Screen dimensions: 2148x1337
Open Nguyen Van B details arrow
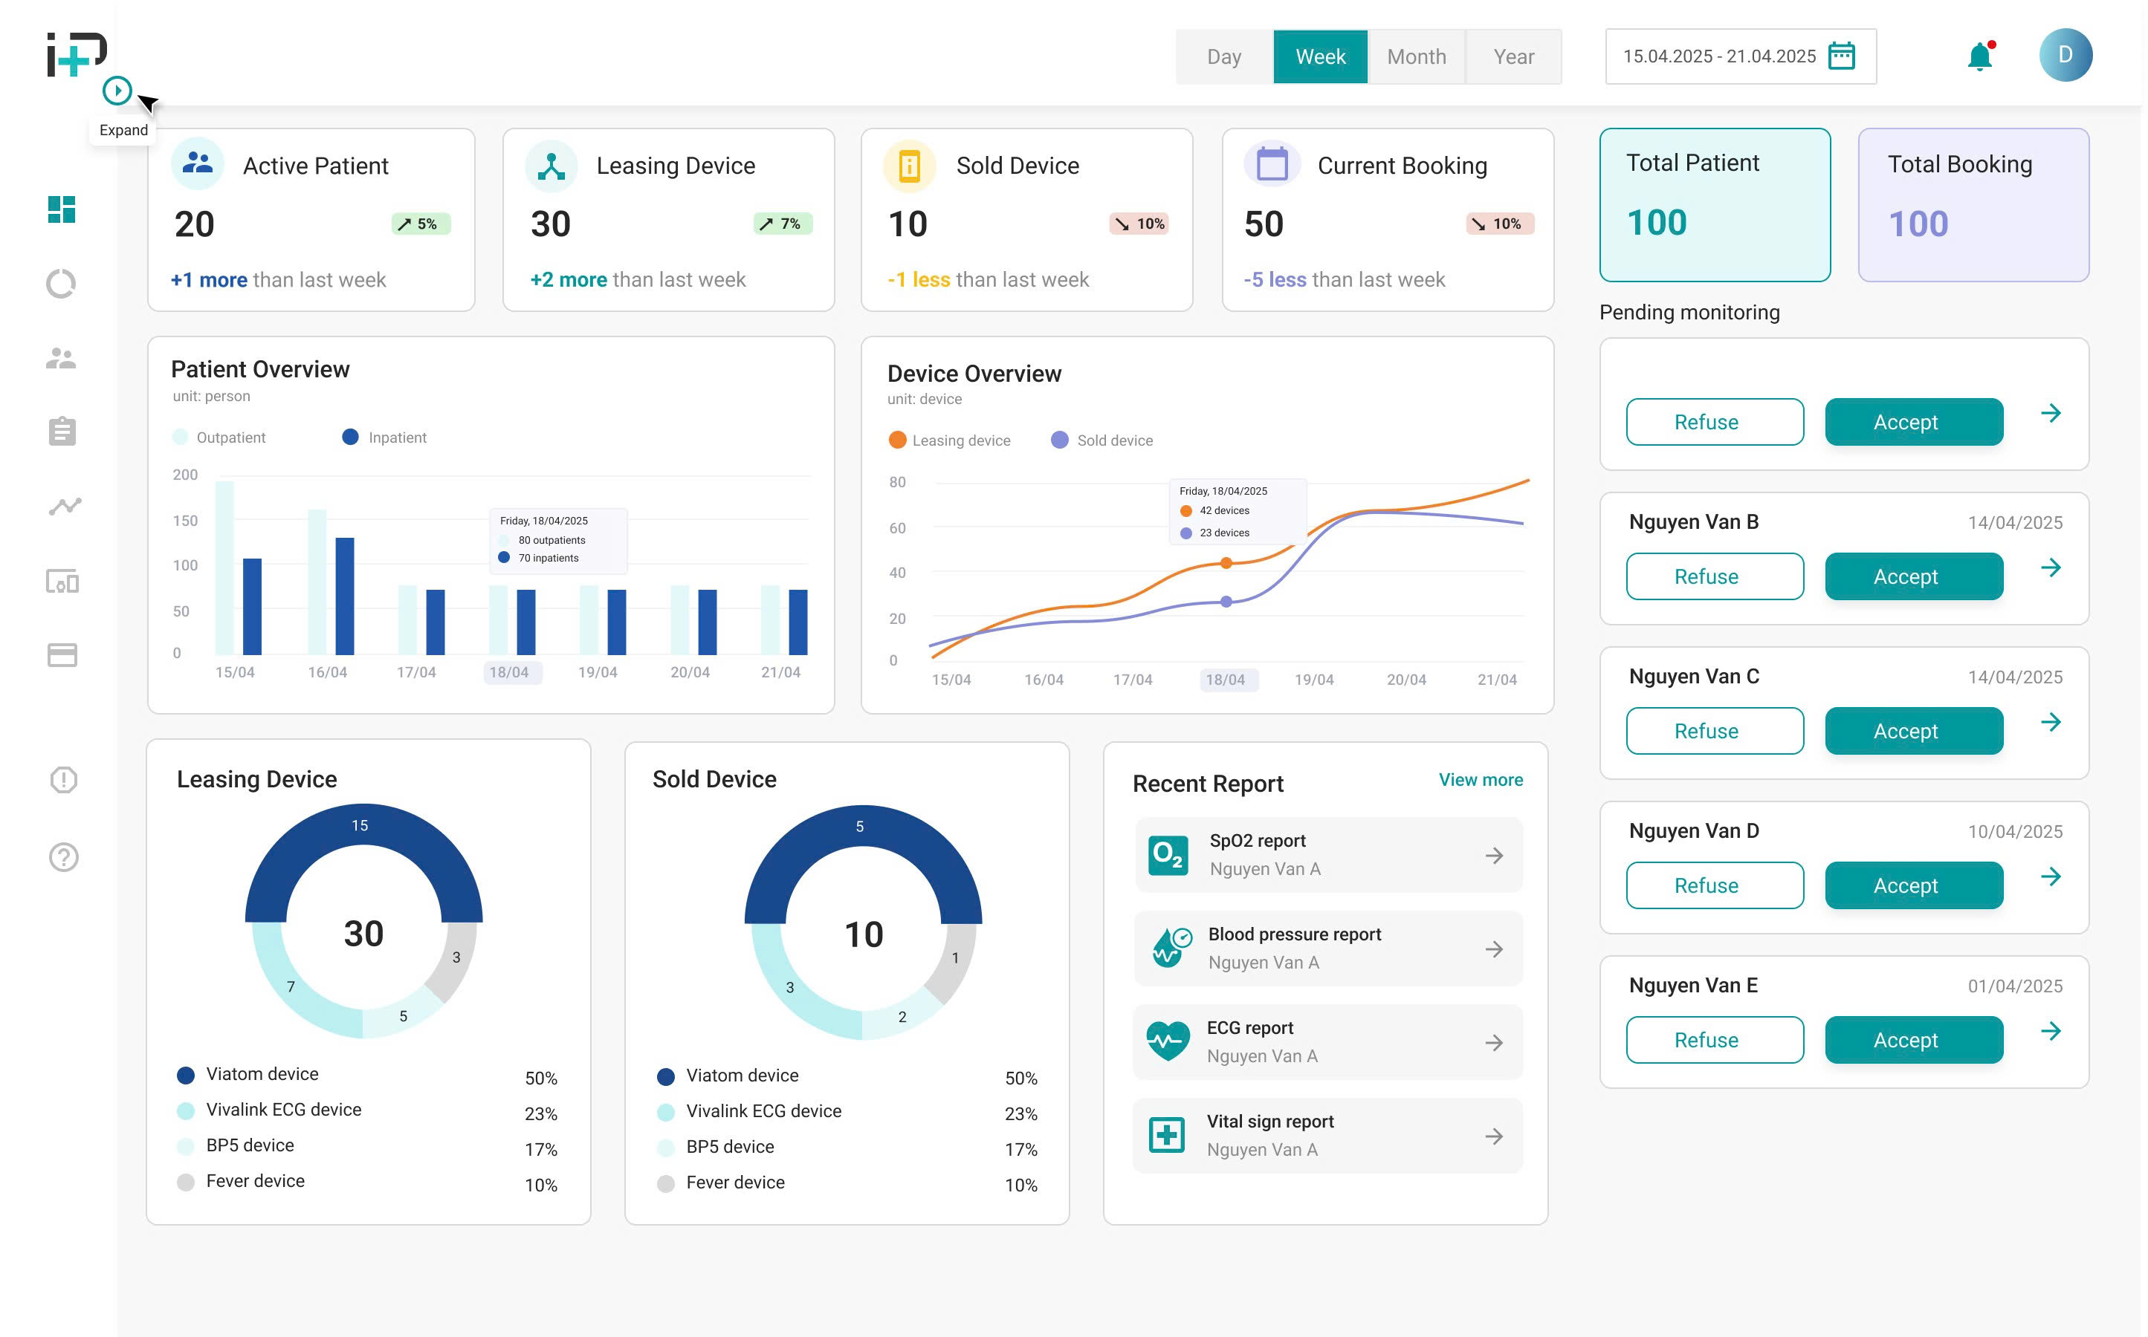pos(2051,567)
